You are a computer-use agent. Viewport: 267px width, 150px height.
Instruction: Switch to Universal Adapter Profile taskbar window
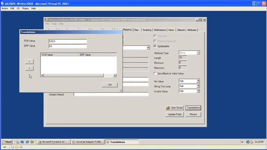pos(88,142)
